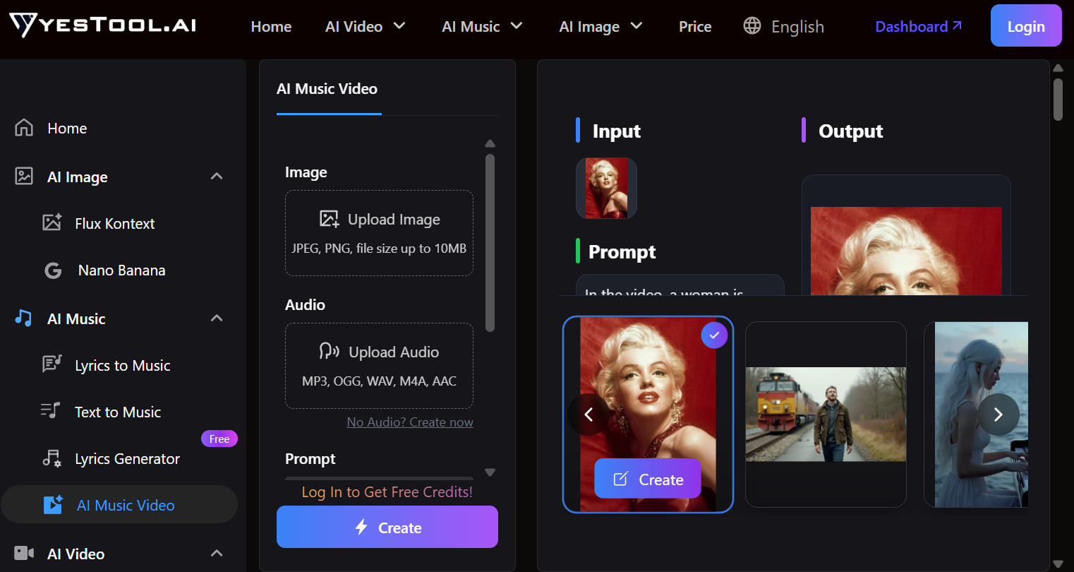Screen dimensions: 1074x572
Task: Click the globe language icon
Action: [x=752, y=25]
